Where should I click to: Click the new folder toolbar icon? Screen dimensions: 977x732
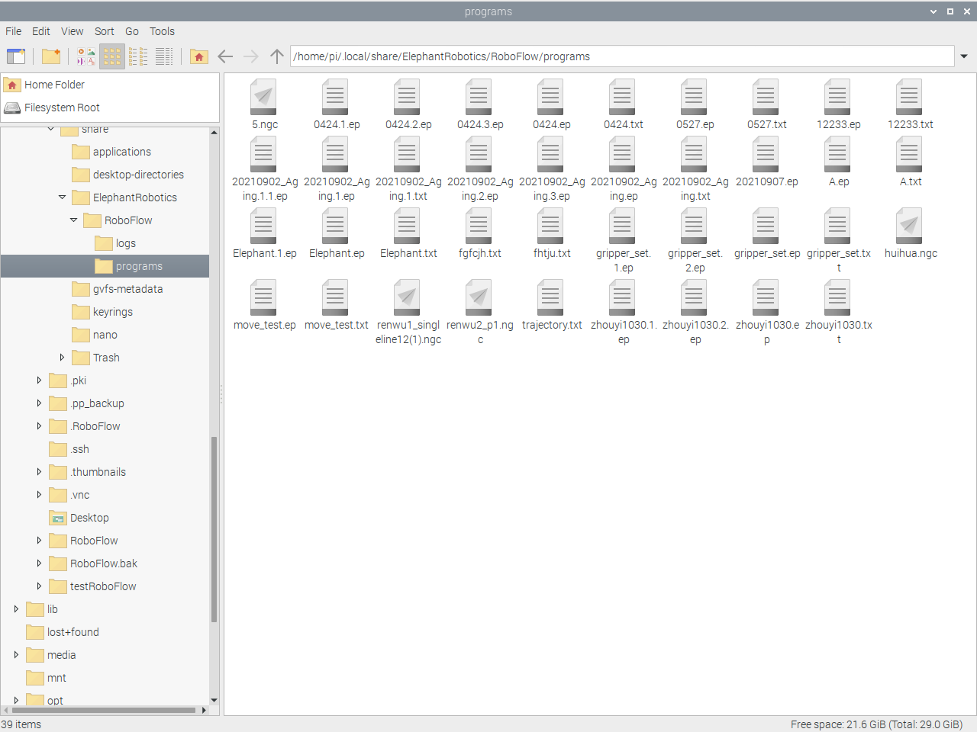pyautogui.click(x=51, y=56)
